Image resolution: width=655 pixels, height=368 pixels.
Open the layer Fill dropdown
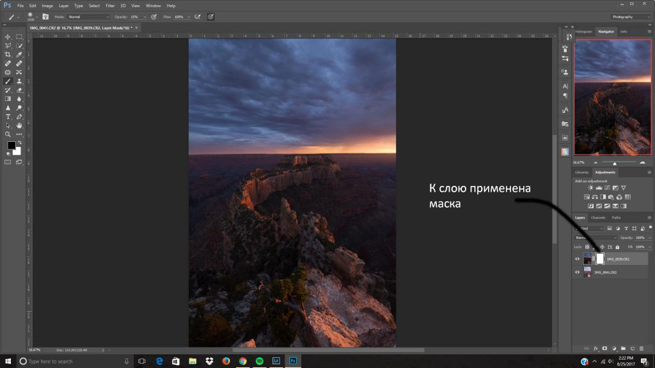[650, 247]
